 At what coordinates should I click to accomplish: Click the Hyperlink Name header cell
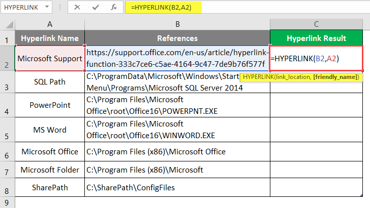pos(50,38)
